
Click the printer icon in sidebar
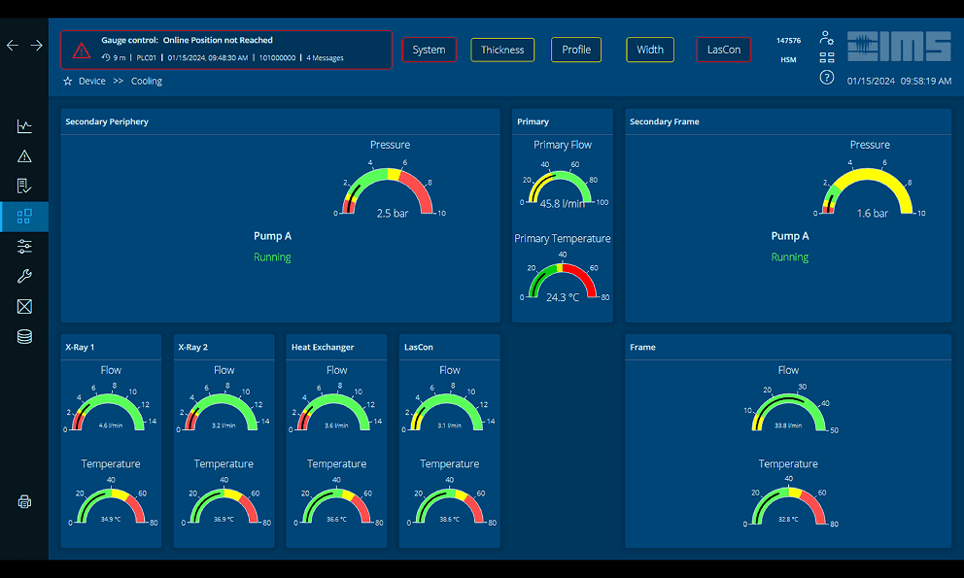(x=24, y=502)
